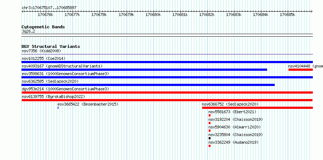Select the nsv5904630 Almarri2020 red marker
This screenshot has width=323, height=160.
[x=209, y=131]
